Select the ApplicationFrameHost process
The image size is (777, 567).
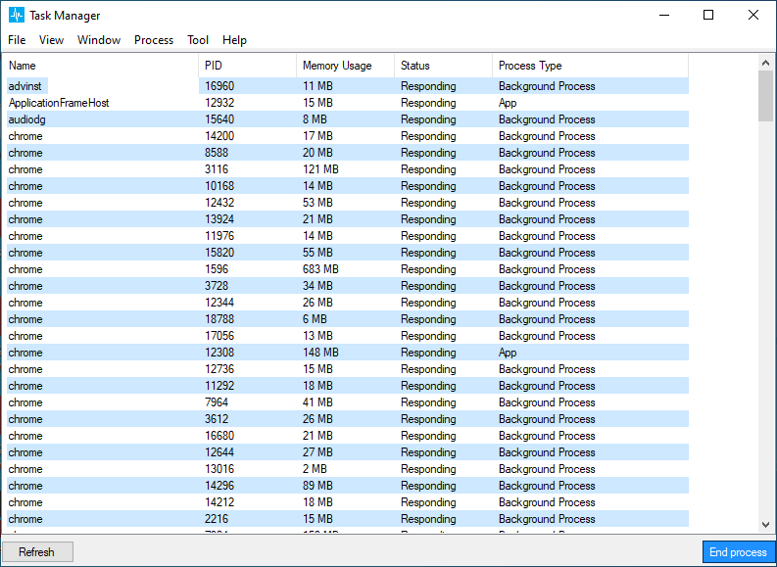[x=348, y=103]
